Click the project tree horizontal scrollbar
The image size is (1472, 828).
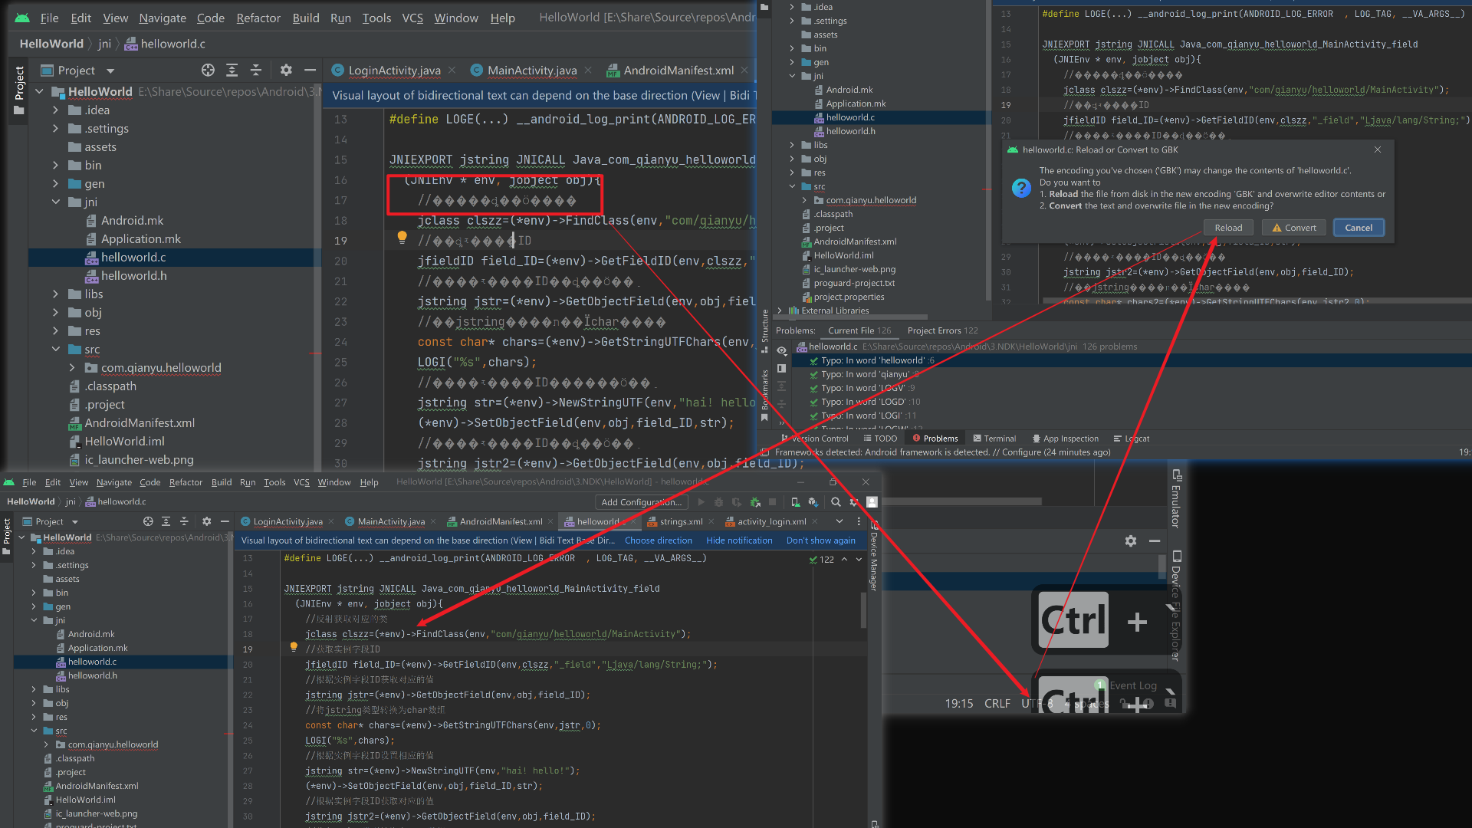tap(851, 317)
